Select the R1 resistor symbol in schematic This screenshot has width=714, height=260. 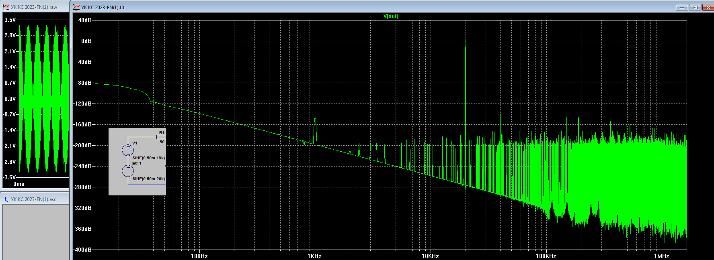click(x=161, y=137)
